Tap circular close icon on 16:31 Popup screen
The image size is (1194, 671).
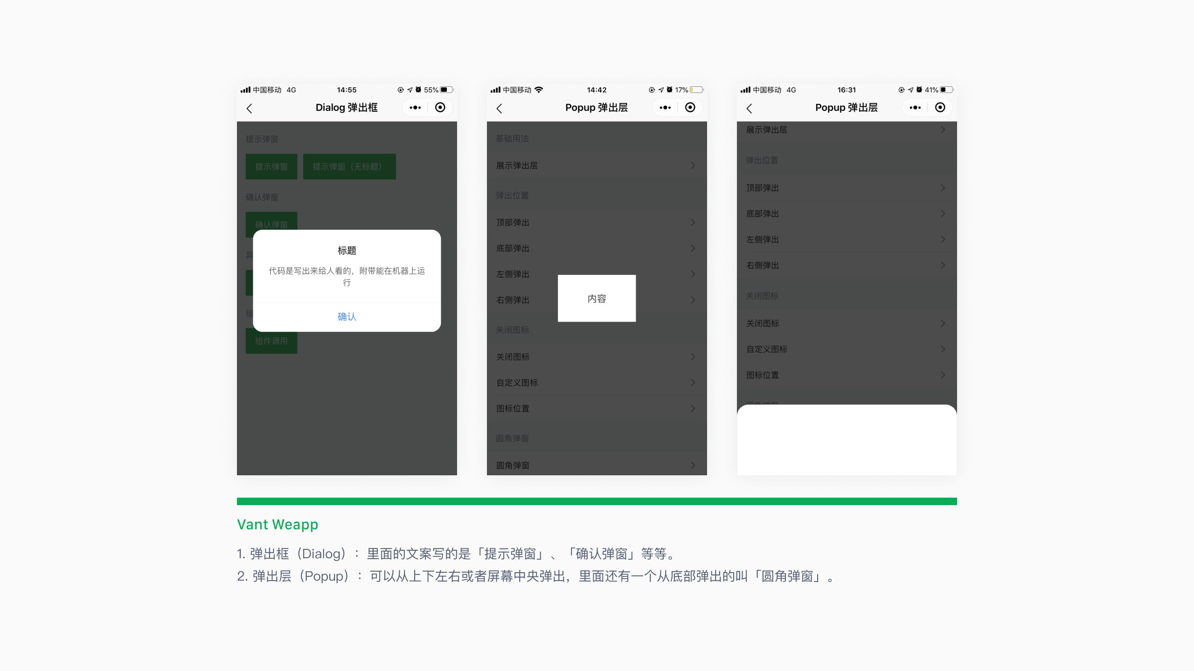[x=940, y=108]
